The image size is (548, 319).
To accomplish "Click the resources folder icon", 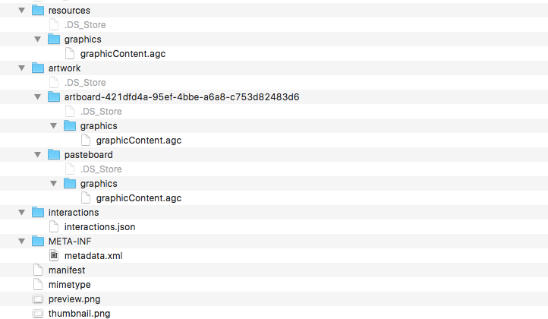I will point(37,11).
